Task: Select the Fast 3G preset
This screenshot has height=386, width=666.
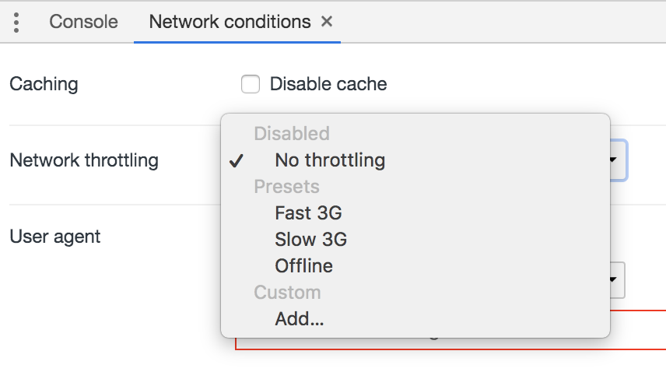Action: [x=308, y=213]
